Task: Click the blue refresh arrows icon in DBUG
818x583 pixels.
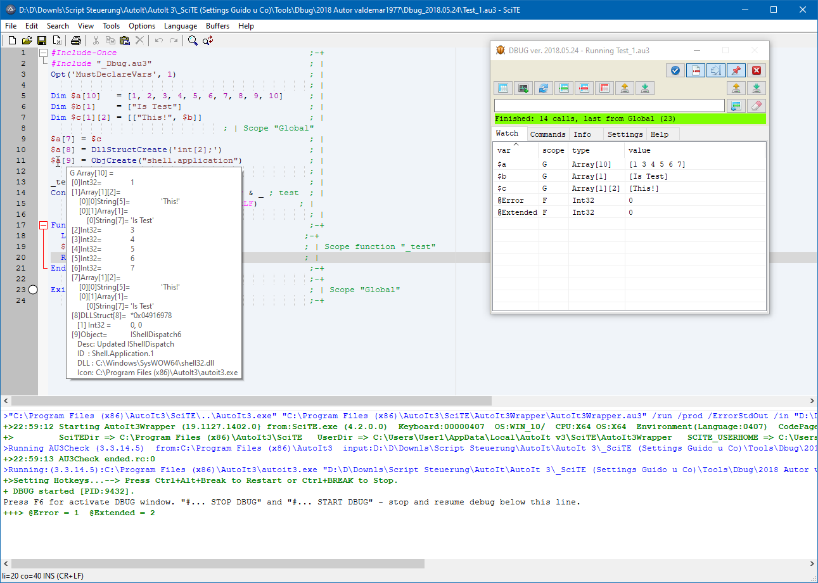Action: click(x=543, y=88)
